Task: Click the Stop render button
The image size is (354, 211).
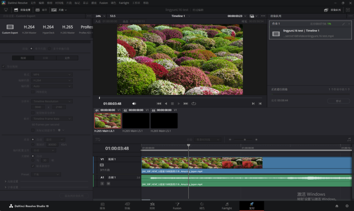Action: [338, 101]
